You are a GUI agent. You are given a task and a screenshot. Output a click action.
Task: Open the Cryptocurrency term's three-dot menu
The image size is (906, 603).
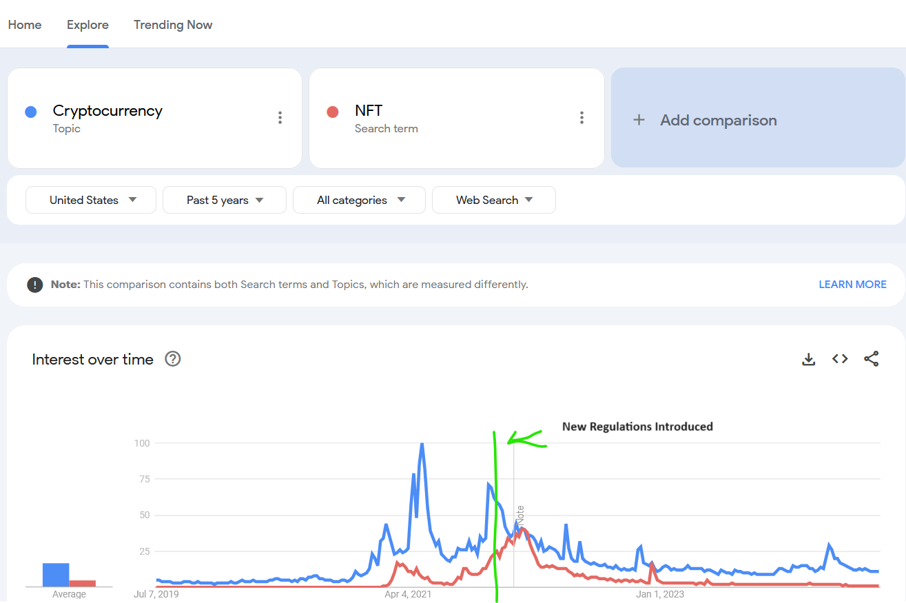pos(280,118)
